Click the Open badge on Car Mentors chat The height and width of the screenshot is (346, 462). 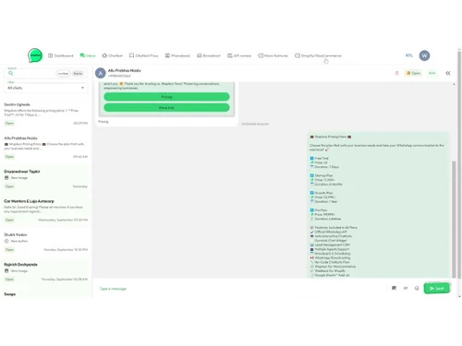click(9, 220)
